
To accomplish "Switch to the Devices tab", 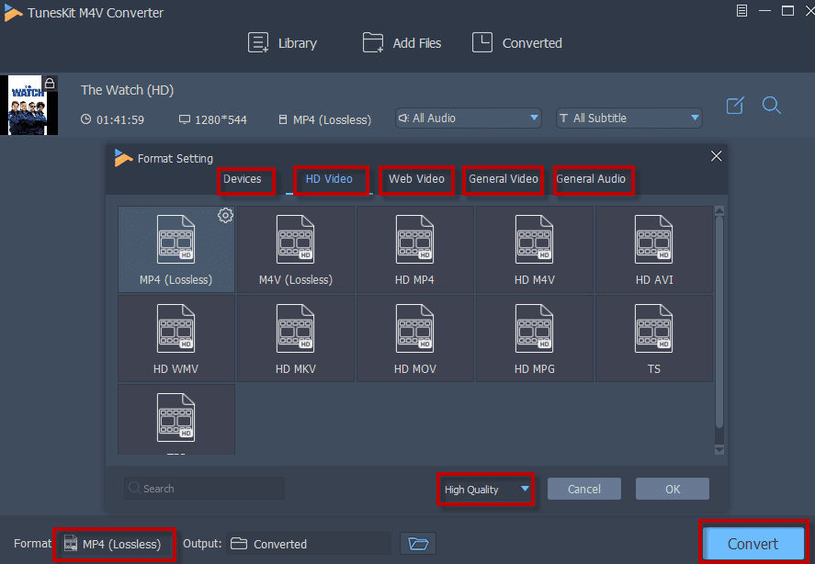I will (243, 179).
